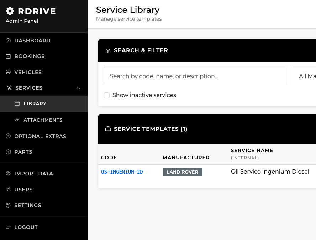316x240 pixels.
Task: Click the Parts box icon
Action: [7, 152]
